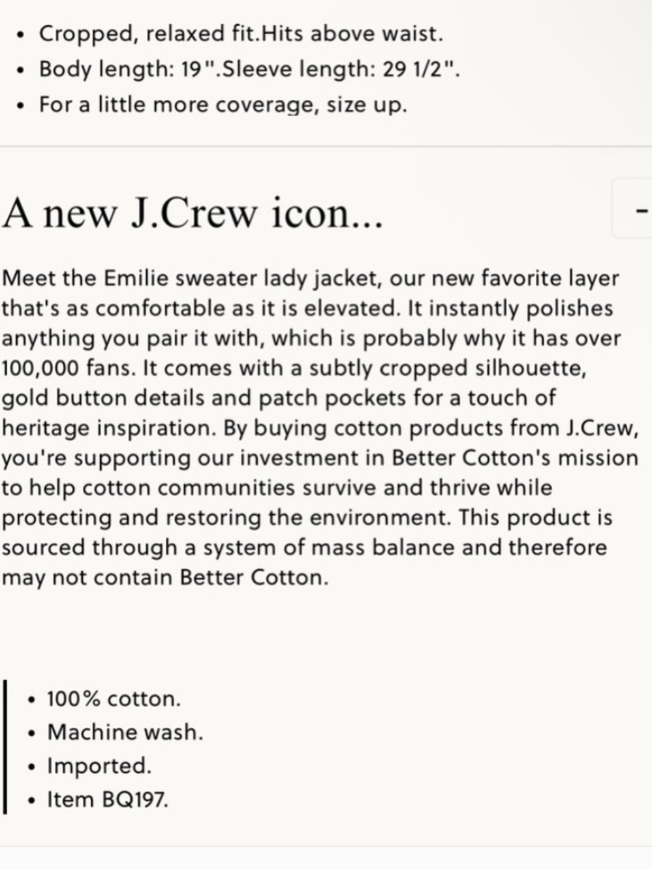Click the bullet dot before "100% cotton"
652x870 pixels.
pyautogui.click(x=31, y=700)
